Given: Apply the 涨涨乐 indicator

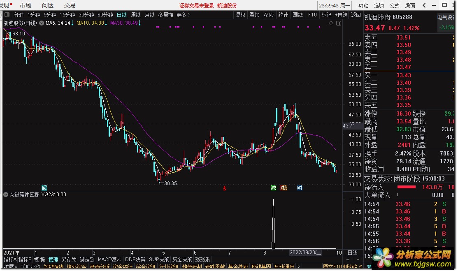Looking at the screenshot, I should [x=203, y=259].
